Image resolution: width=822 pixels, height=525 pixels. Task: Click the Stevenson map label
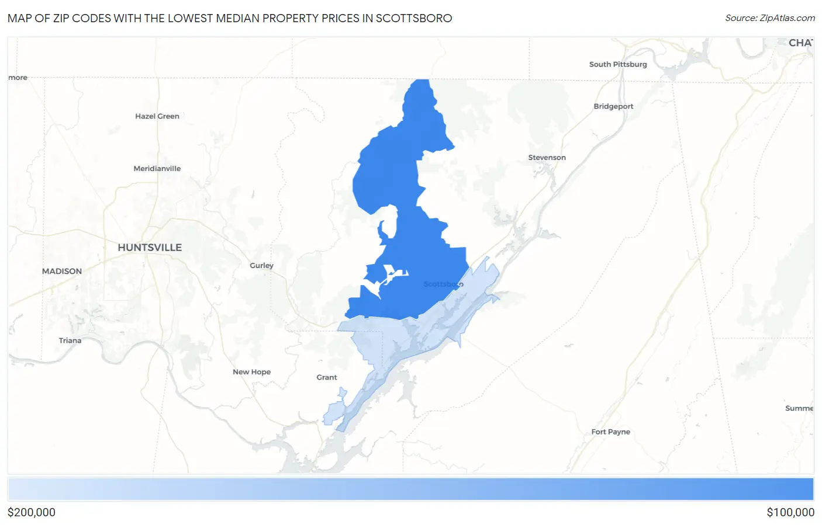tap(547, 158)
